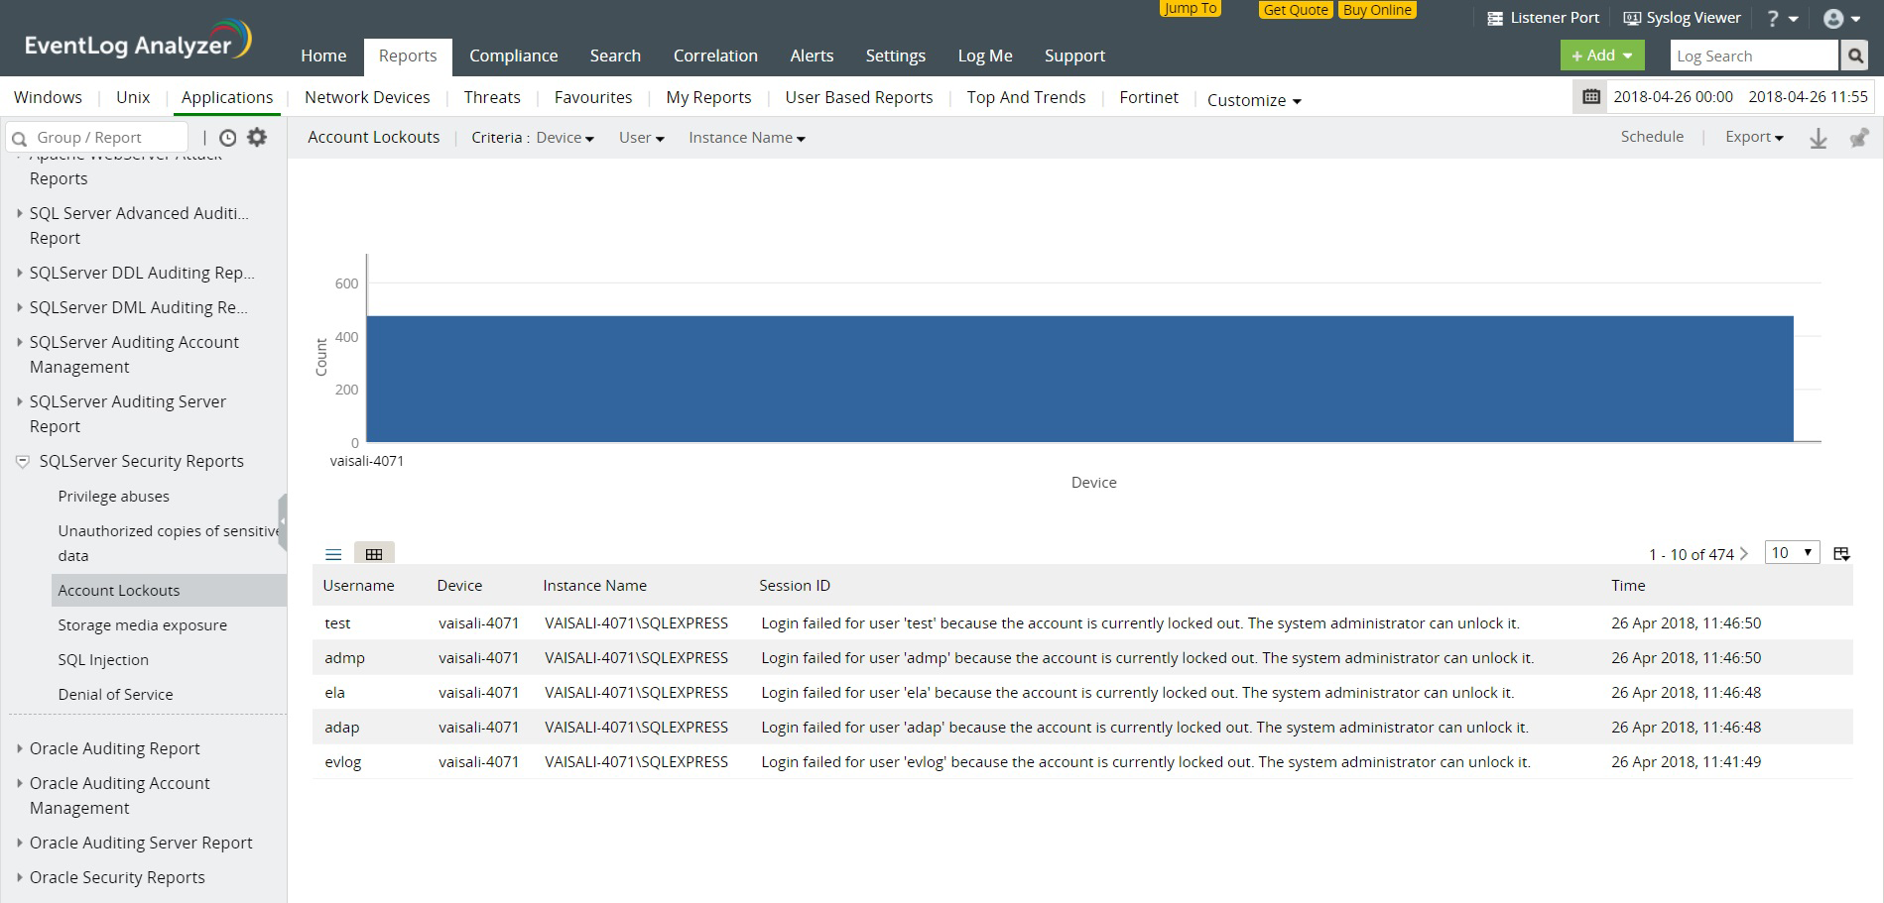Expand Oracle Security Reports group
The image size is (1884, 903).
[x=20, y=877]
